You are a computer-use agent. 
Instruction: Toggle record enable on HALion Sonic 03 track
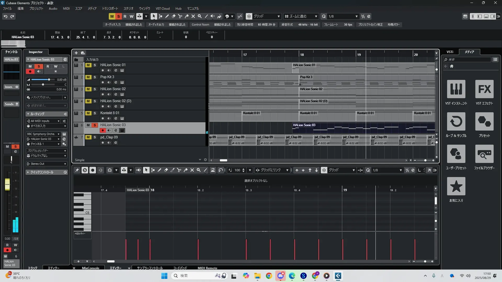pyautogui.click(x=102, y=130)
